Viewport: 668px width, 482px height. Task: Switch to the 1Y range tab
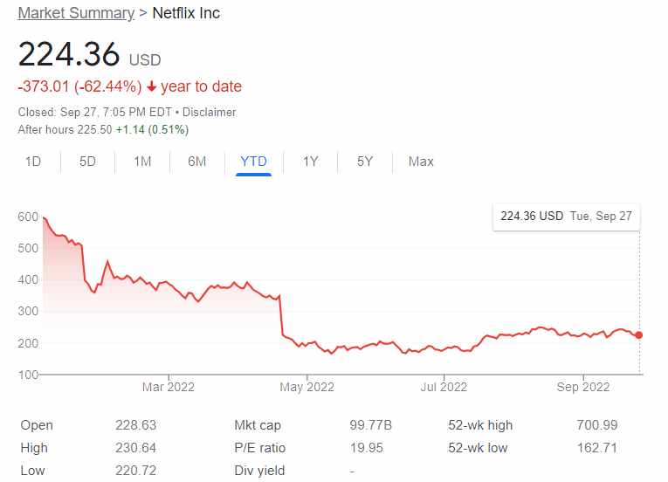pos(310,162)
